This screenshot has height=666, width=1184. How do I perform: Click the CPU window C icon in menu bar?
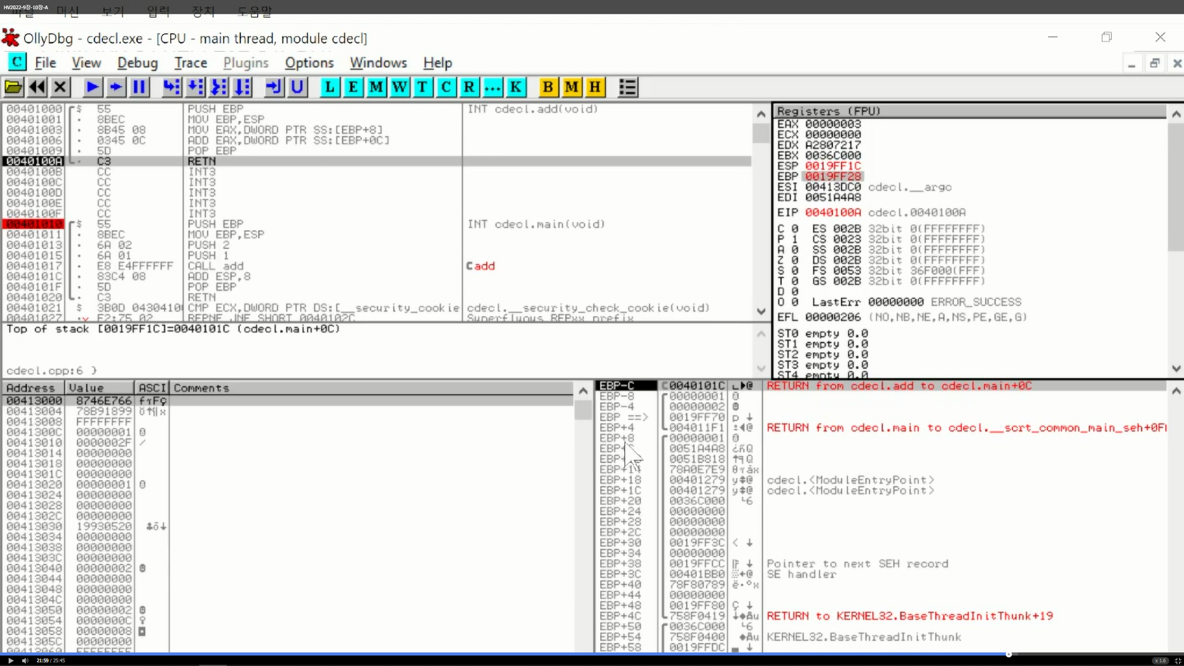click(17, 62)
